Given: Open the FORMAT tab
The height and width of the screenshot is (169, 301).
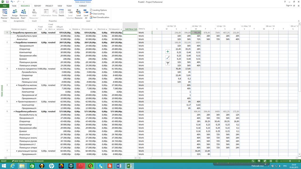Looking at the screenshot, I should click(83, 6).
